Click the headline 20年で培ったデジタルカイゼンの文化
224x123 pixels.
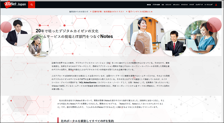tap(67, 31)
